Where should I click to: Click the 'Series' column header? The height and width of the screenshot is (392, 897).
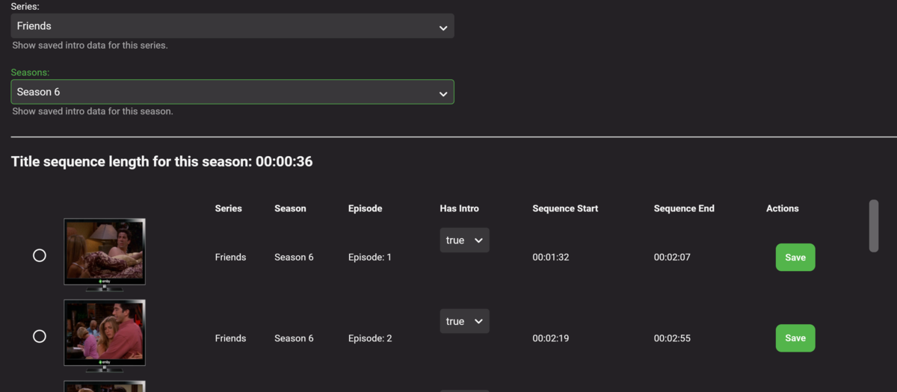pos(229,208)
